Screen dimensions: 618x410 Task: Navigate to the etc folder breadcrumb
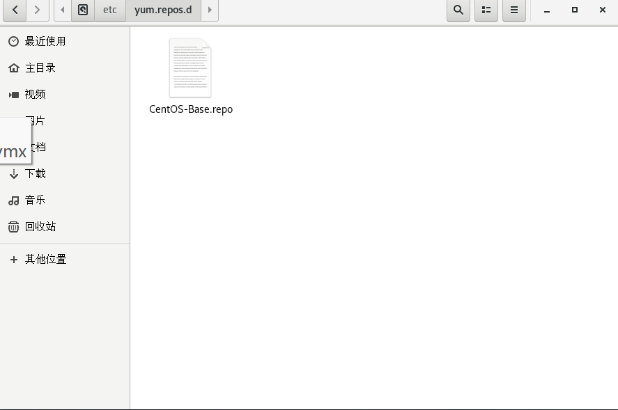tap(110, 10)
